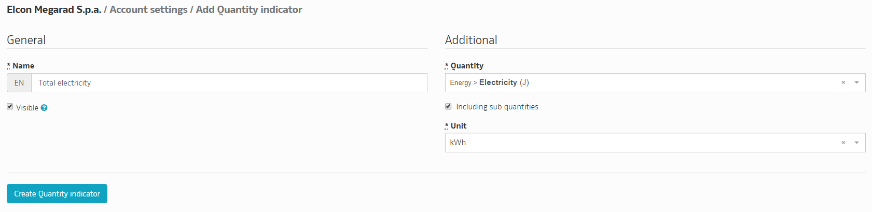The image size is (872, 212).
Task: Uncheck Including sub quantities checkbox
Action: tap(448, 106)
